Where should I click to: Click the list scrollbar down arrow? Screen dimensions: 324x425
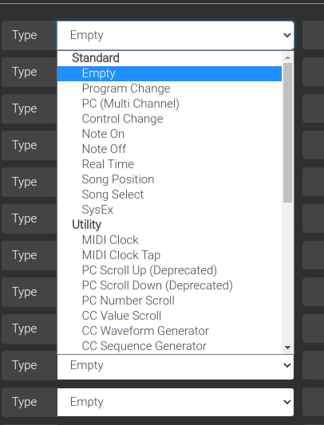click(287, 348)
